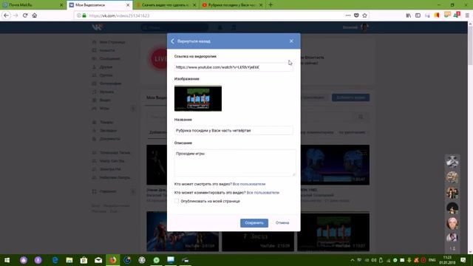Close the add video dialog
473x266 pixels.
coord(291,41)
